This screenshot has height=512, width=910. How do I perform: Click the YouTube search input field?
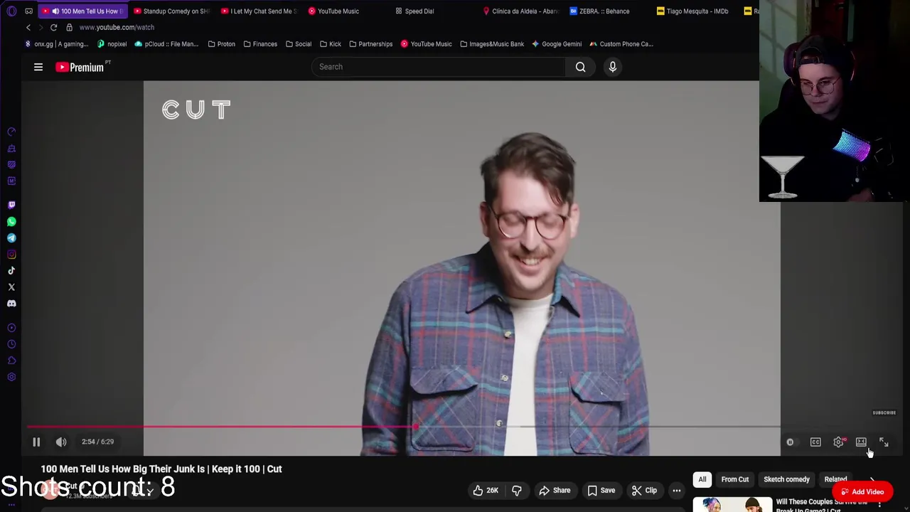[x=439, y=67]
